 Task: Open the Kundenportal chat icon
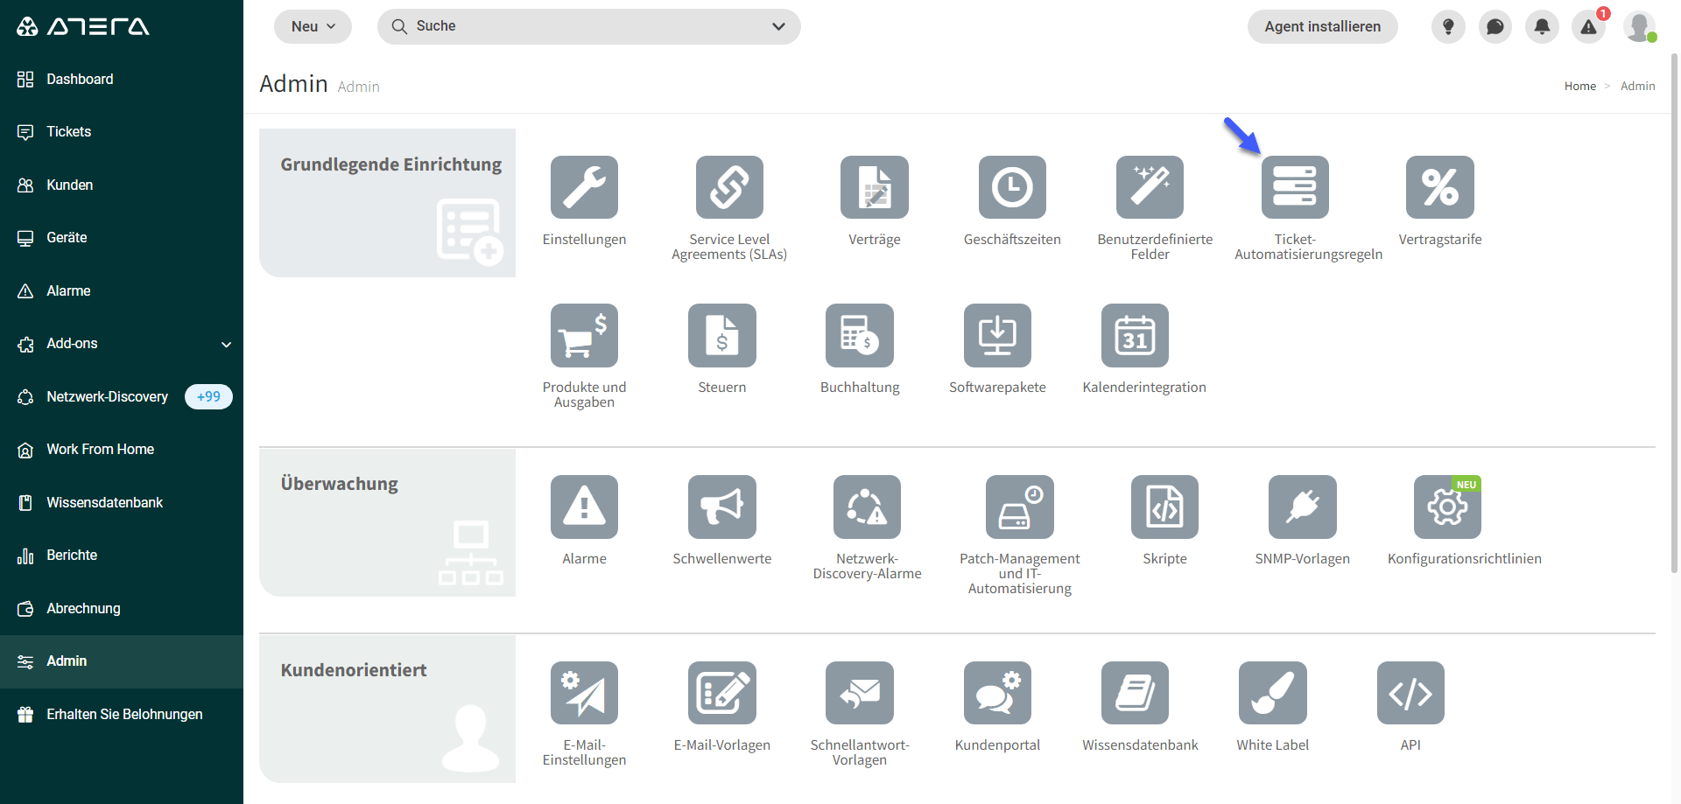(x=997, y=693)
